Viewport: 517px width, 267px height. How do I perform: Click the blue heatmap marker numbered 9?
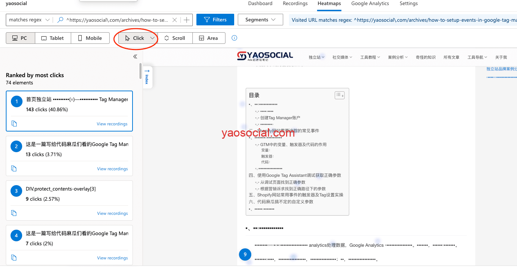pyautogui.click(x=245, y=254)
